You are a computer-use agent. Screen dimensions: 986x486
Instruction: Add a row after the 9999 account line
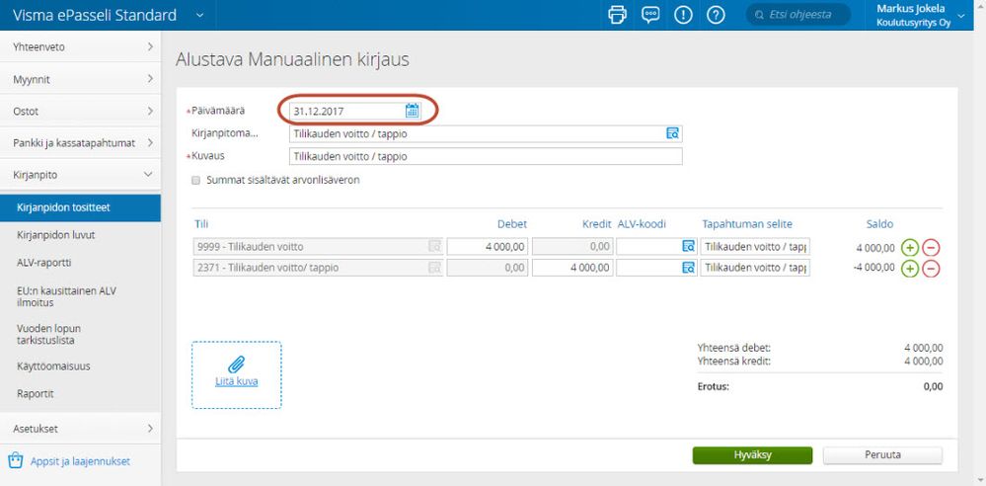tap(909, 247)
